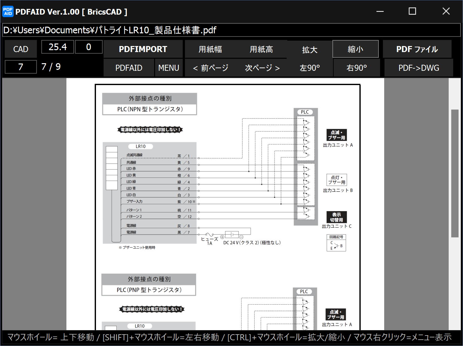
Task: Go to next page with 次ページ >
Action: point(262,68)
